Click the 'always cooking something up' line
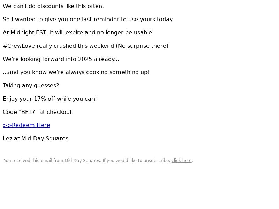This screenshot has height=209, width=279. [76, 72]
